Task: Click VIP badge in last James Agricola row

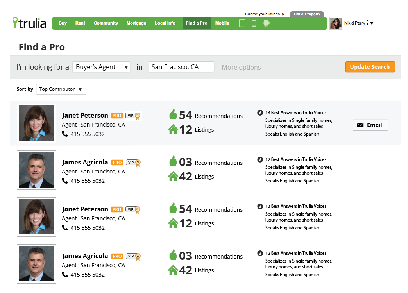Action: click(133, 256)
